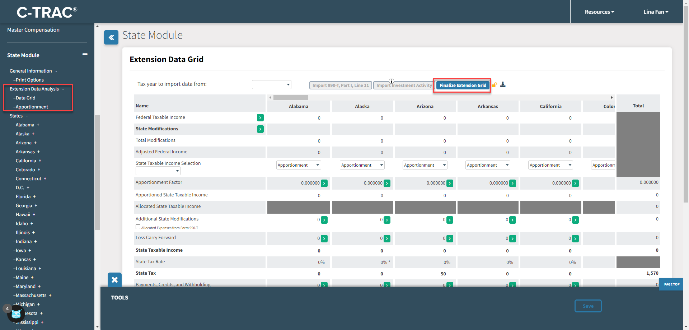This screenshot has height=330, width=689.
Task: Click green arrow next to Federal Taxable Income
Action: (x=260, y=117)
